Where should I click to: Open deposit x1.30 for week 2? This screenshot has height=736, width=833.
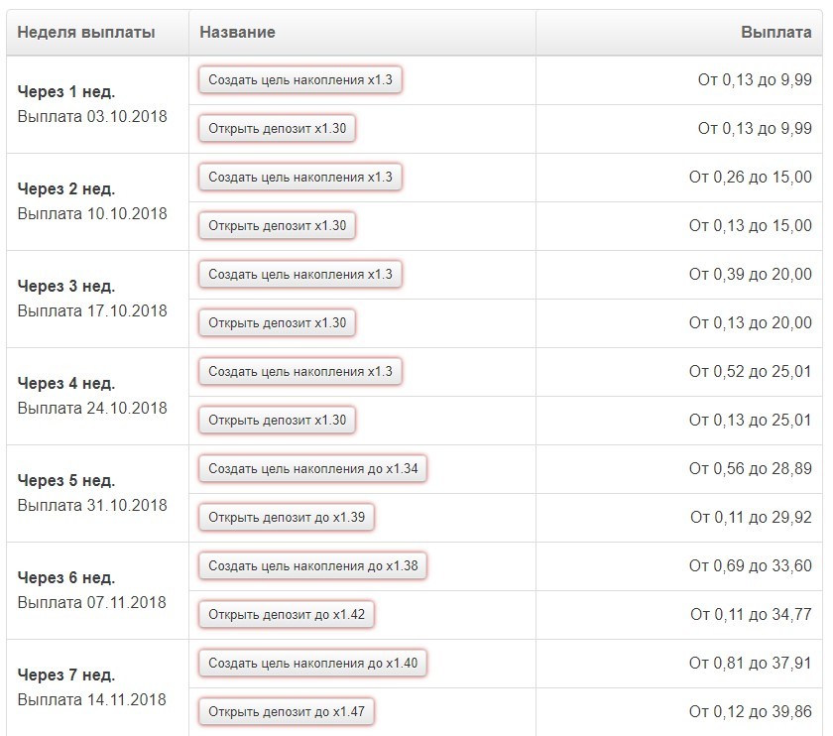pos(277,226)
